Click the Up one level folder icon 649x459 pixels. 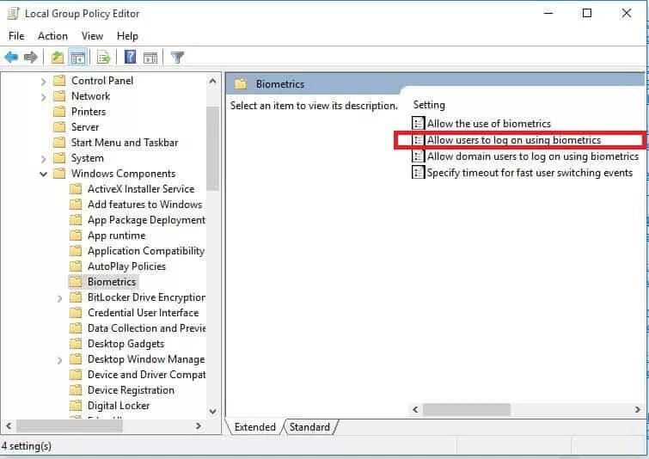coord(57,57)
